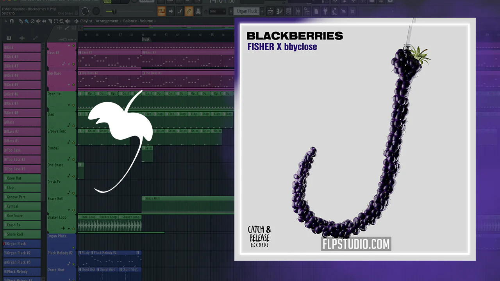
Task: Mute the Groove Perc track
Action: tap(73, 142)
